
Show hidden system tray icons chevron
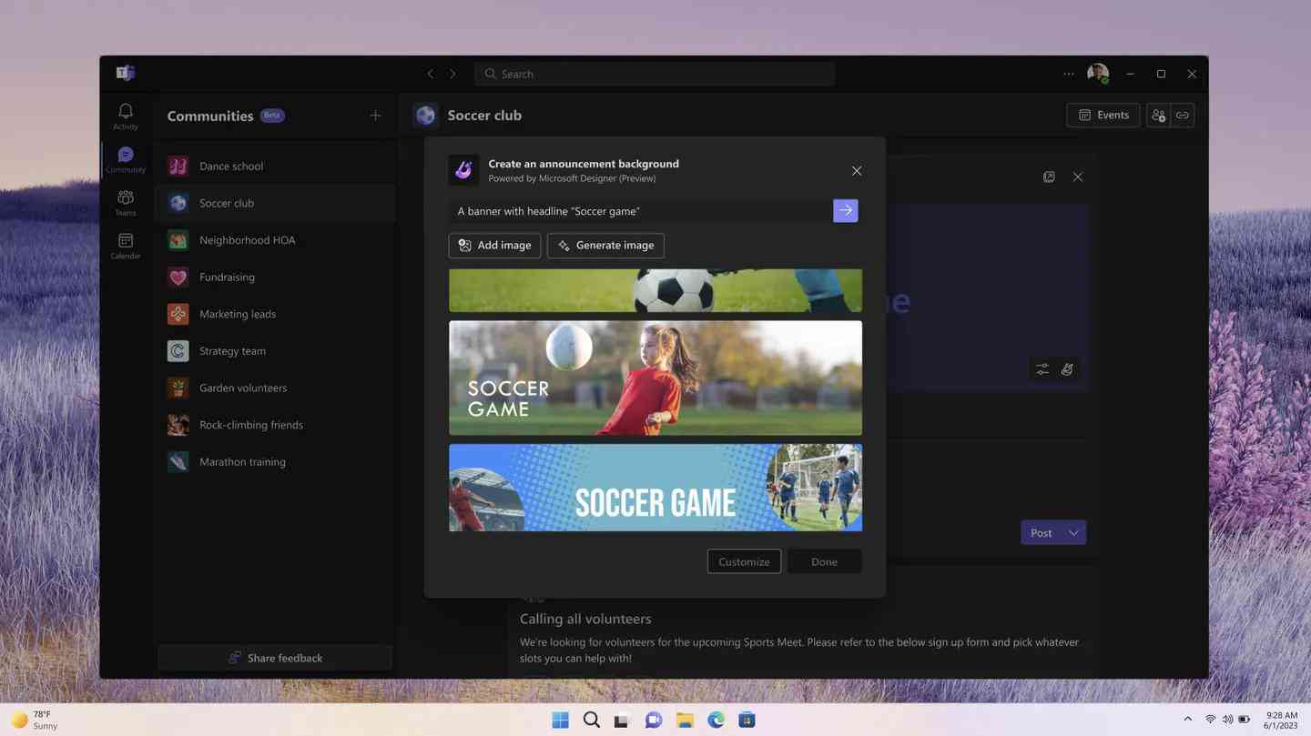click(1187, 720)
